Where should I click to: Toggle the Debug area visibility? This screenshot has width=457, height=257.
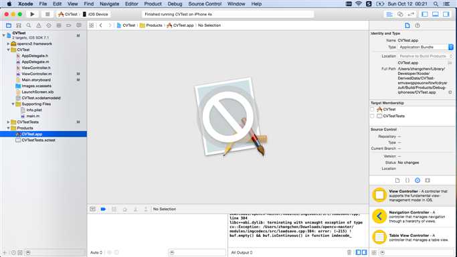(x=436, y=14)
